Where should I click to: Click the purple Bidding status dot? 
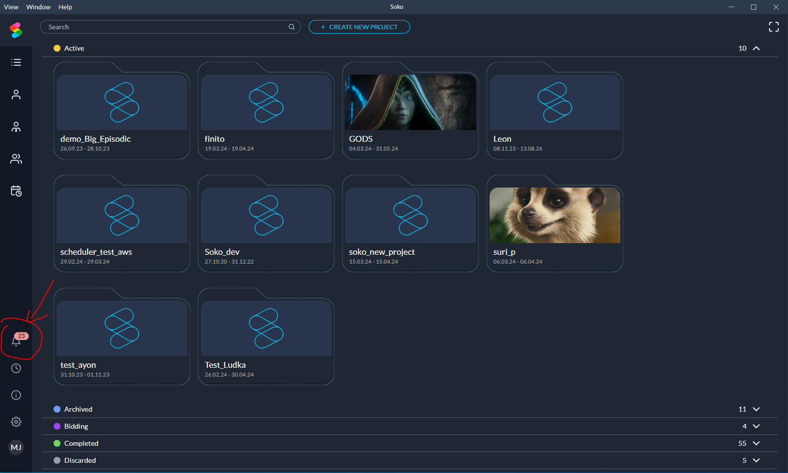[57, 426]
